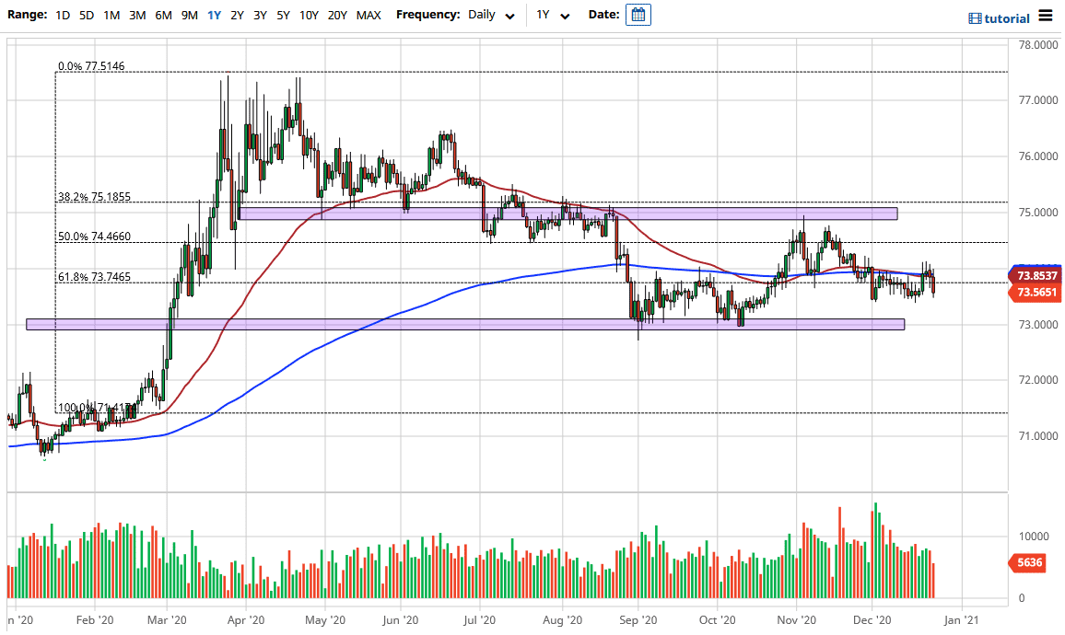This screenshot has height=635, width=1065.
Task: Select the 9M range
Action: click(x=188, y=15)
